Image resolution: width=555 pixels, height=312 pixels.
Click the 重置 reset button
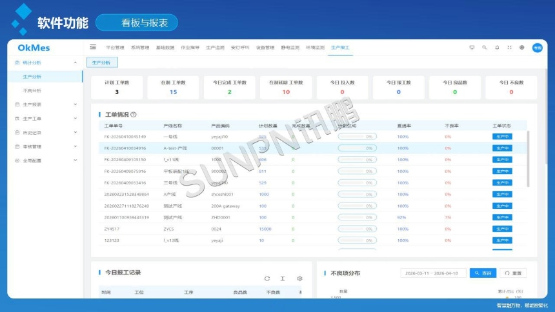point(513,273)
